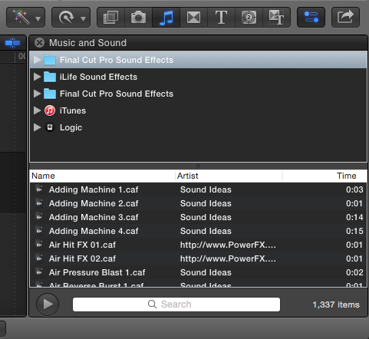Click the 1,337 items count label
This screenshot has height=339, width=369.
tap(336, 304)
